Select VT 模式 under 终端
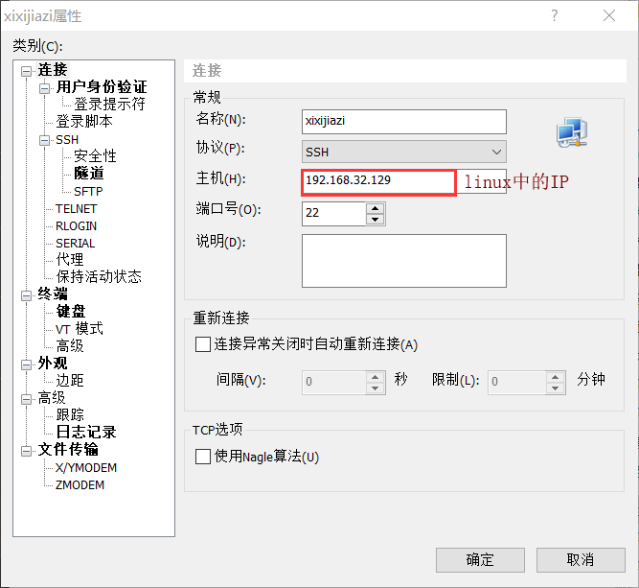The image size is (639, 588). coord(80,328)
